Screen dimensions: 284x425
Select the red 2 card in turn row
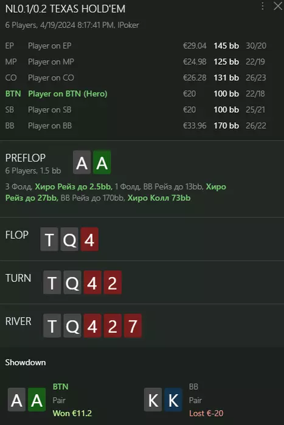point(113,282)
